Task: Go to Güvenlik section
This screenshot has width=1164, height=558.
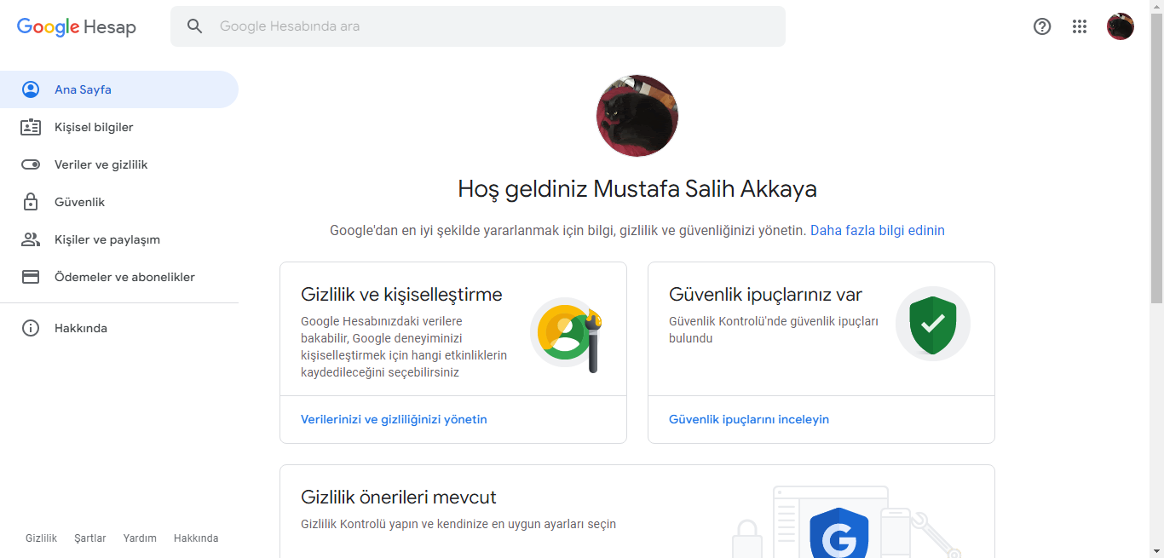Action: [119, 202]
